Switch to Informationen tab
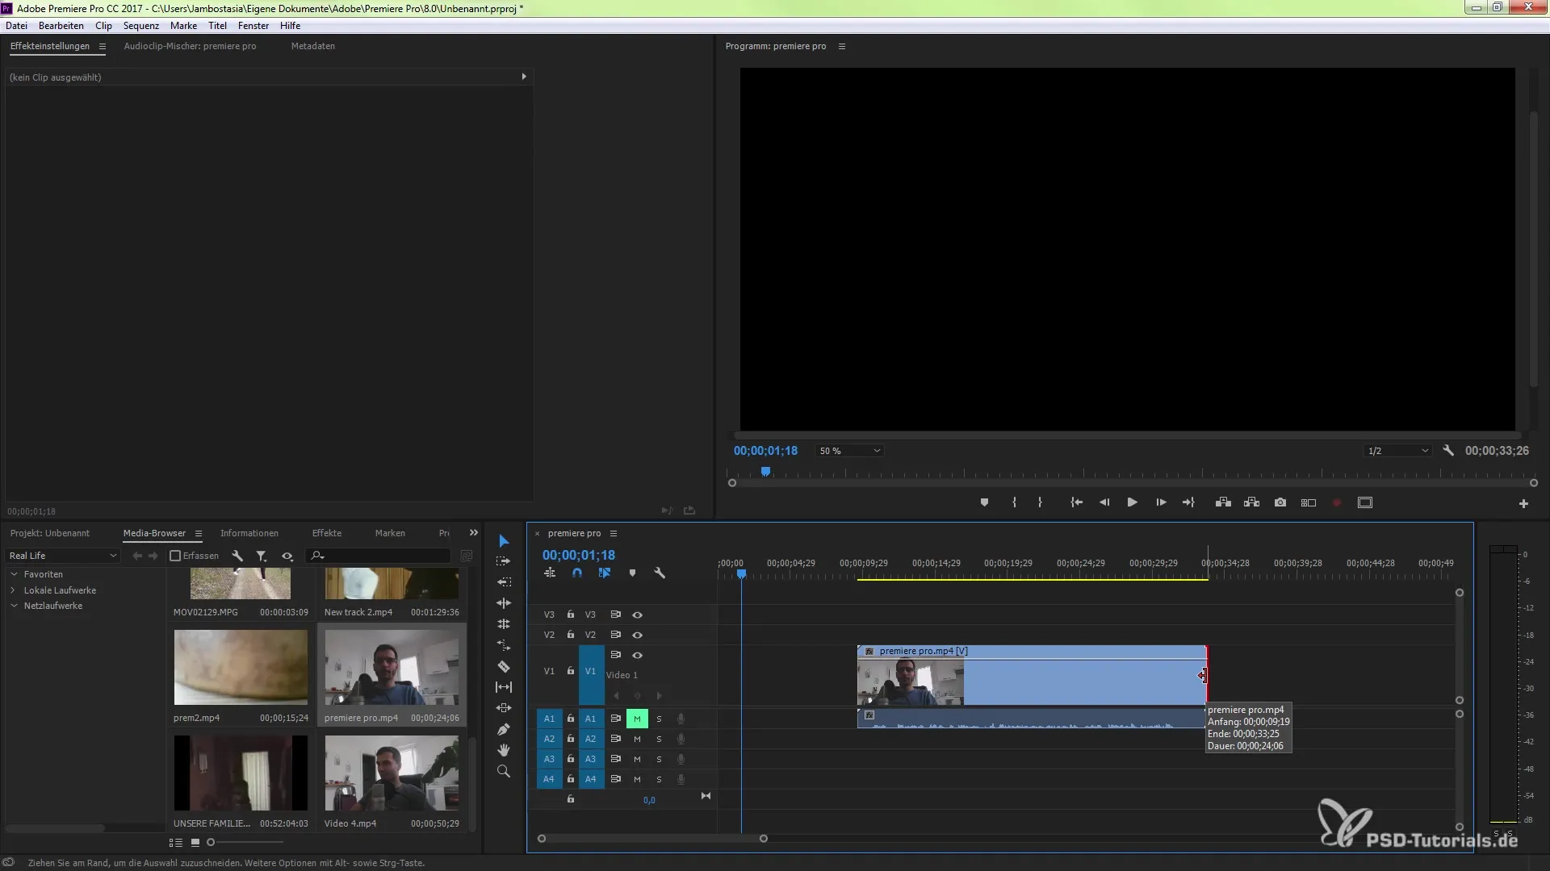The height and width of the screenshot is (871, 1550). (x=249, y=533)
